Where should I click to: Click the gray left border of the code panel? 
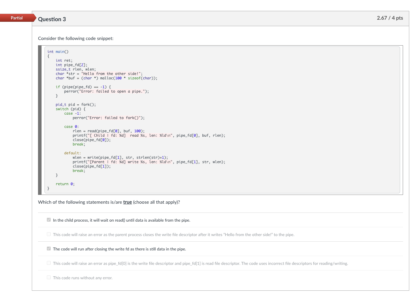coord(40,119)
